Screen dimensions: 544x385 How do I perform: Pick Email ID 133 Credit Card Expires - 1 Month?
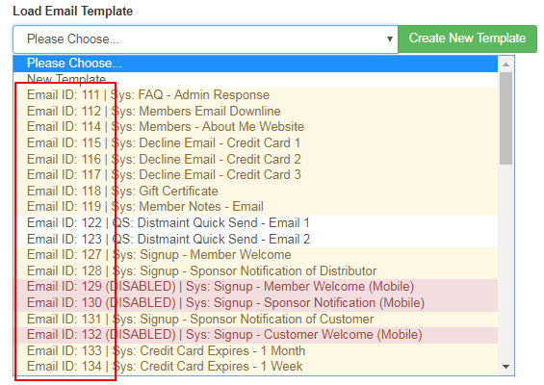[255, 351]
